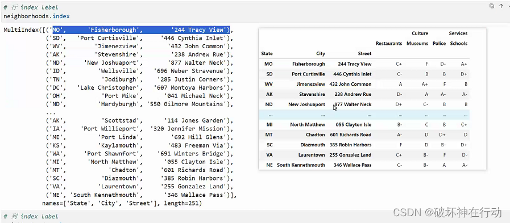Click the names=['State', 'City', 'Street'] line

pos(122,204)
